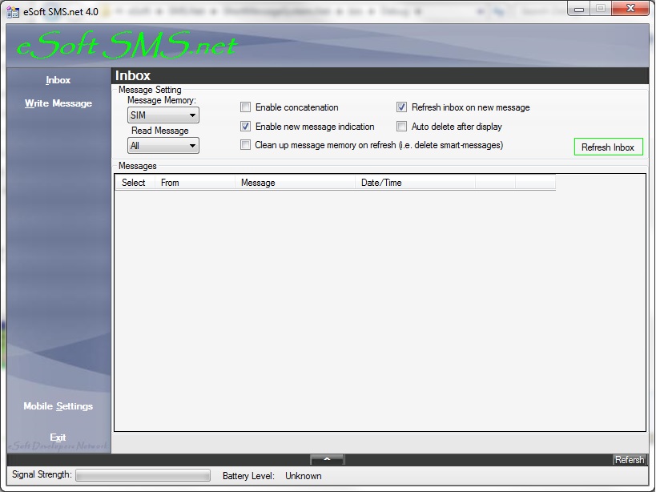Sort messages by From column header

(x=195, y=183)
